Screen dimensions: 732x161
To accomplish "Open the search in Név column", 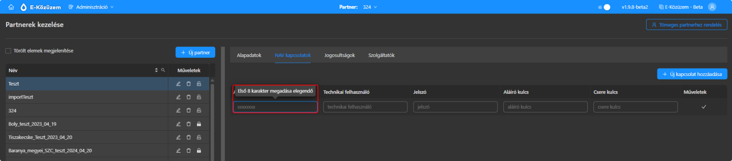I will click(x=163, y=70).
